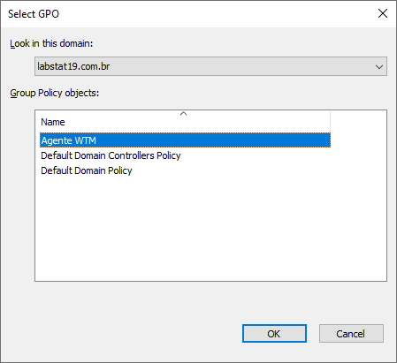Open the domain dropdown arrow
The height and width of the screenshot is (363, 397).
point(379,67)
